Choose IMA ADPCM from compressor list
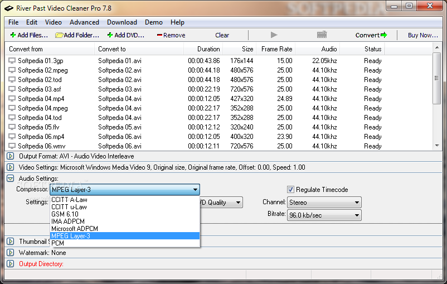Screen dimensions: 447x284 point(125,221)
